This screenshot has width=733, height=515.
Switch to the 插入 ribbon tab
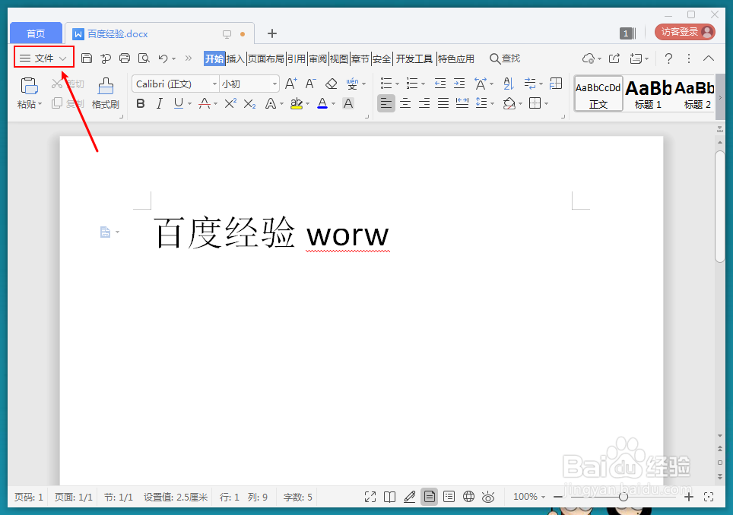pyautogui.click(x=236, y=58)
